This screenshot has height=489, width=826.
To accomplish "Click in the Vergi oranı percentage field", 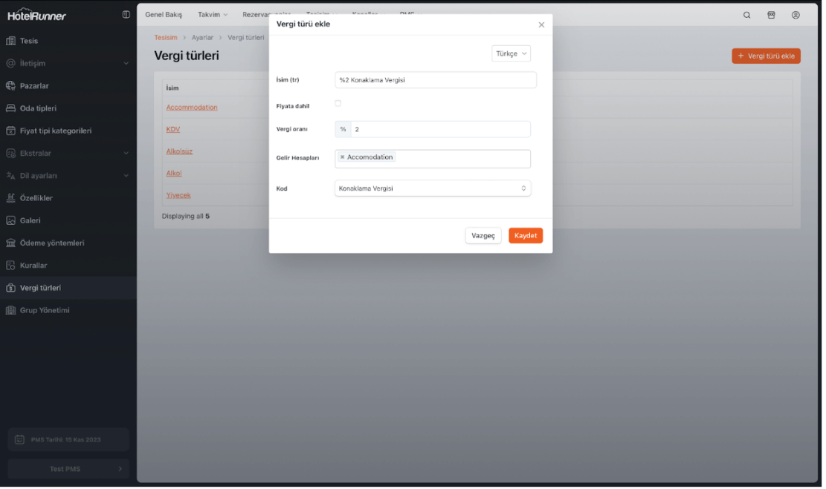I will (440, 129).
